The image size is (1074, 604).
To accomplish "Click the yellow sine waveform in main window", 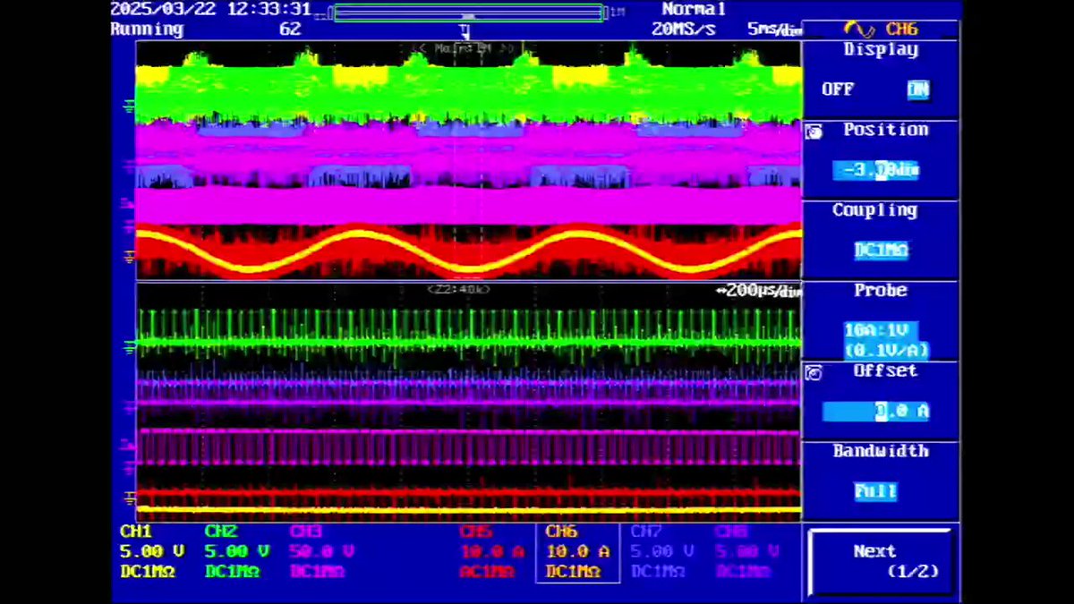I will point(468,252).
